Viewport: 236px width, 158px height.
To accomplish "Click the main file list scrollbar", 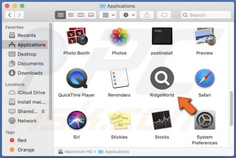I will 231,108.
